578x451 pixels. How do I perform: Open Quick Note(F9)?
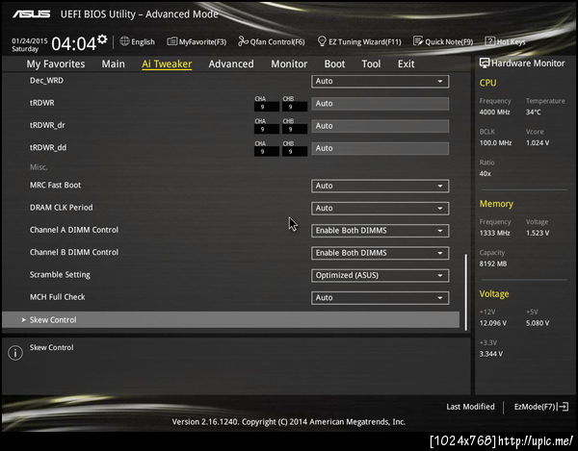click(x=443, y=41)
